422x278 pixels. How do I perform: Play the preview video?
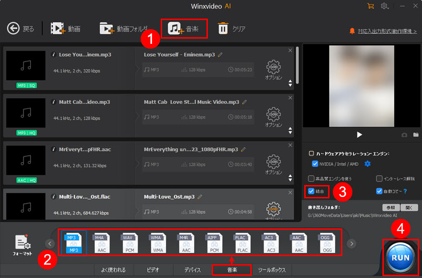(x=359, y=134)
